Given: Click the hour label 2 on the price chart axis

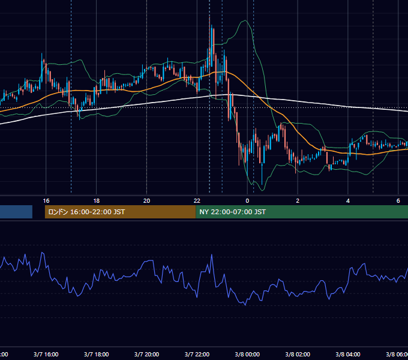Looking at the screenshot, I should coord(298,200).
